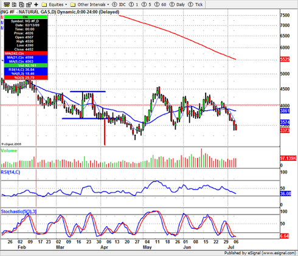Click the RSI(14,C) study label
This screenshot has width=298, height=256.
pos(10,172)
